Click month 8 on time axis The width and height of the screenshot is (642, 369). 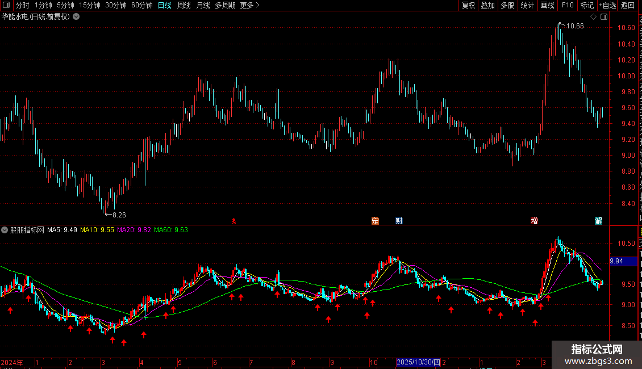[x=293, y=362]
